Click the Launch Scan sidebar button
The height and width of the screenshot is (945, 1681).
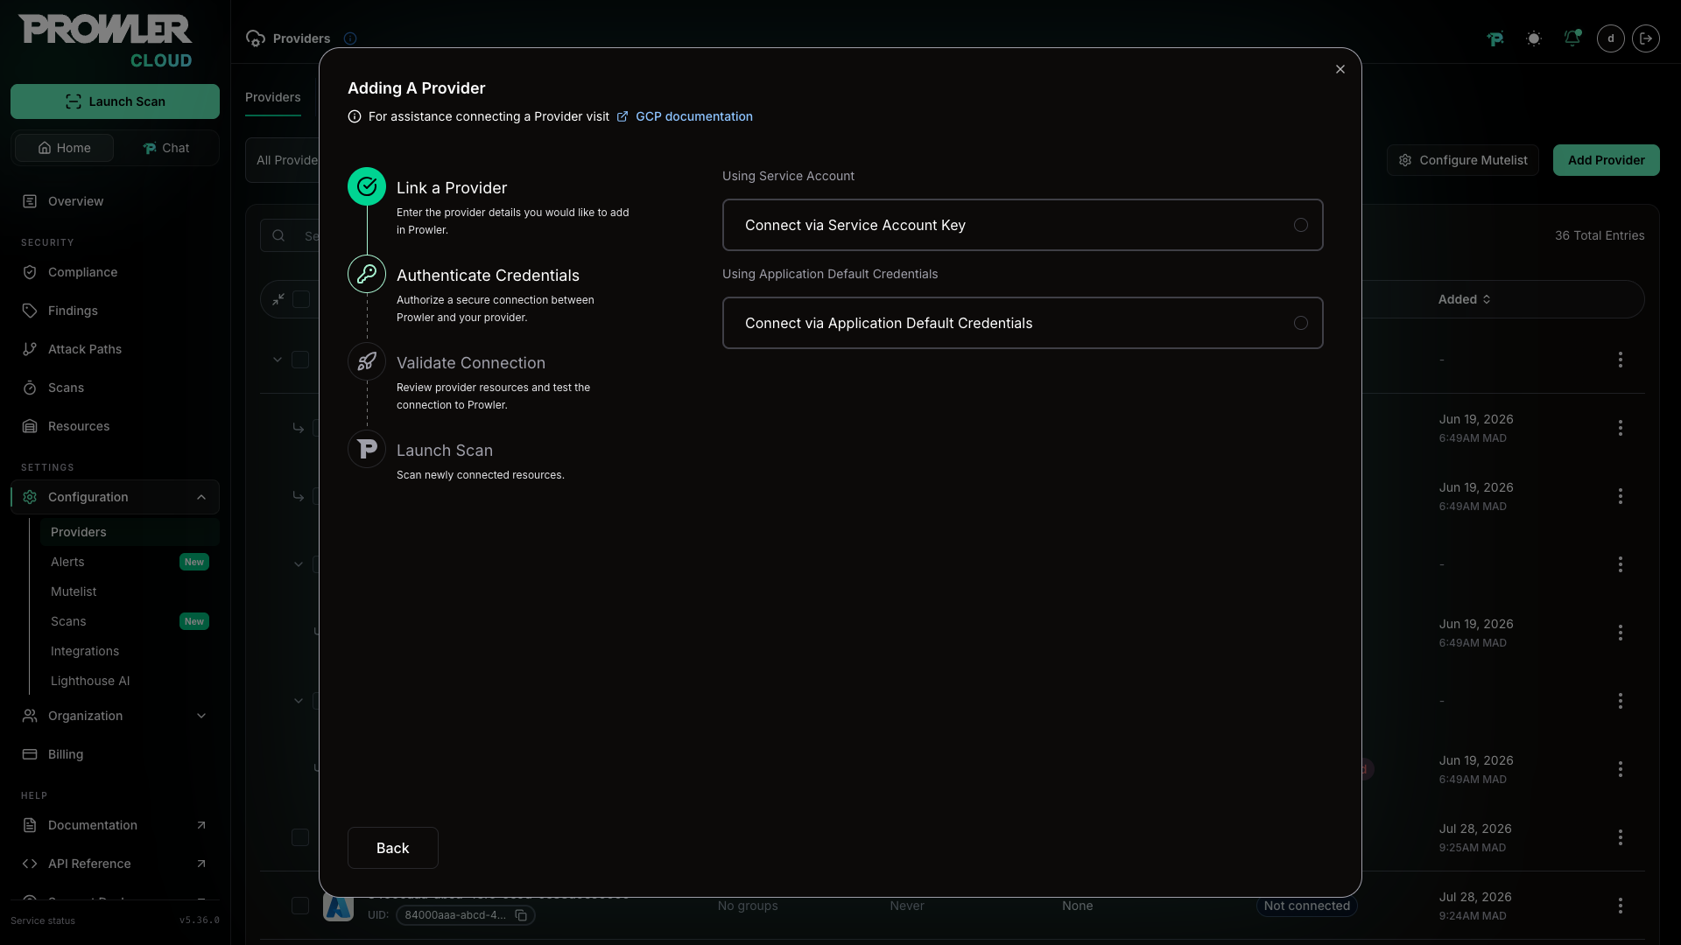(x=115, y=101)
